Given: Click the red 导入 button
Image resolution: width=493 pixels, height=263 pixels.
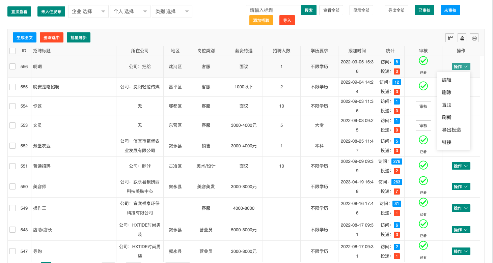Looking at the screenshot, I should [287, 20].
